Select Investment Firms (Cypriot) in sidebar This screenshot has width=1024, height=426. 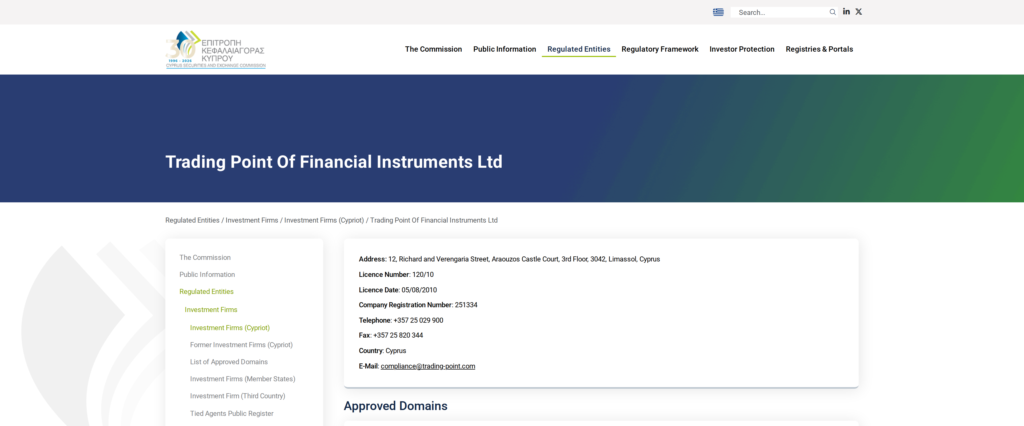pyautogui.click(x=230, y=328)
